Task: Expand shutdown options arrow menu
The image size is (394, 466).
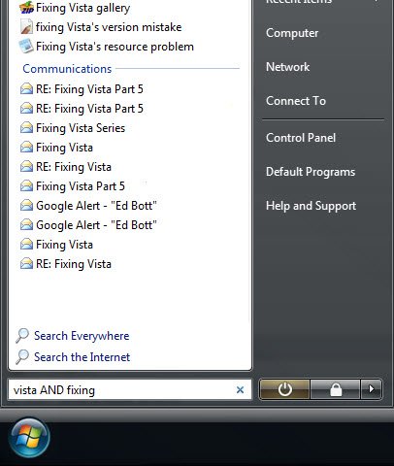Action: (372, 389)
